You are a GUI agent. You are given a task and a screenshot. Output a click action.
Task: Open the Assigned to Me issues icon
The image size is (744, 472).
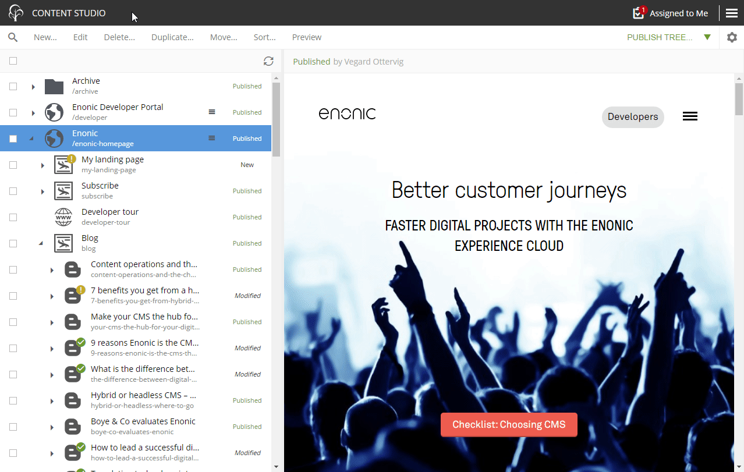639,13
